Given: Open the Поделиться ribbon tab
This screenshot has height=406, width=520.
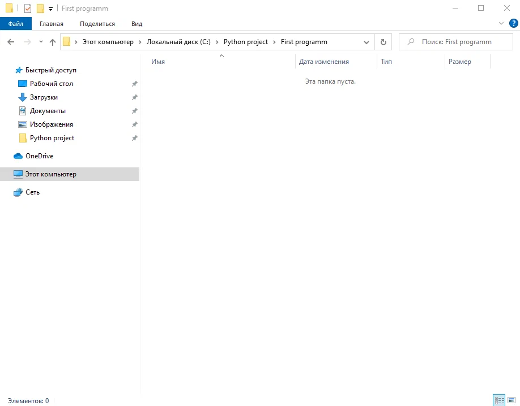Looking at the screenshot, I should (x=97, y=24).
